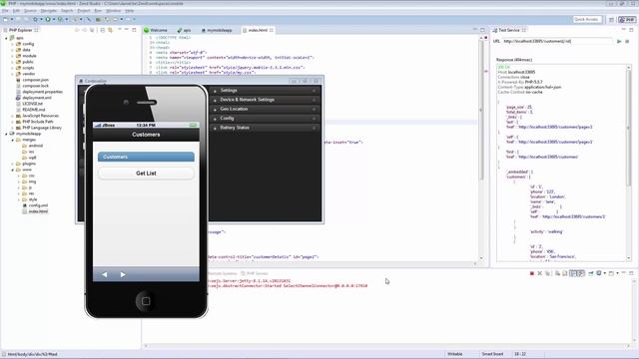Expand Device & Network Settings section
Screen dimensions: 639x359
264,100
